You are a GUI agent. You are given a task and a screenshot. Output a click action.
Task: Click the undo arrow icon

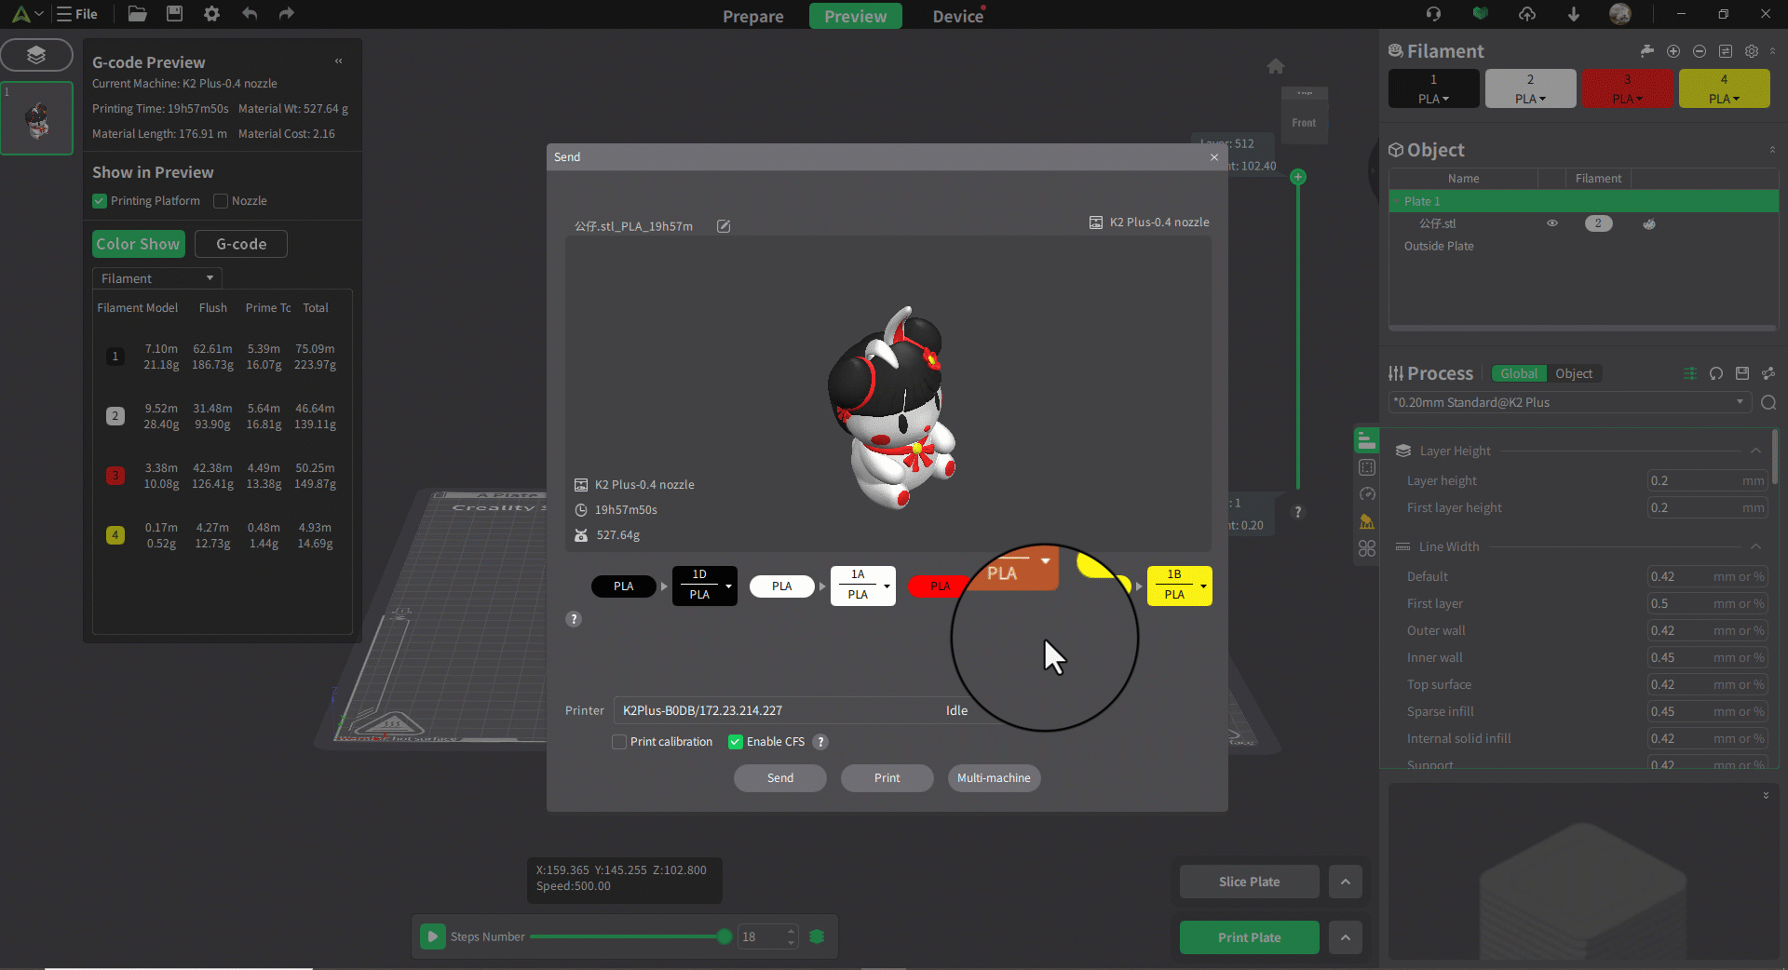click(x=250, y=14)
